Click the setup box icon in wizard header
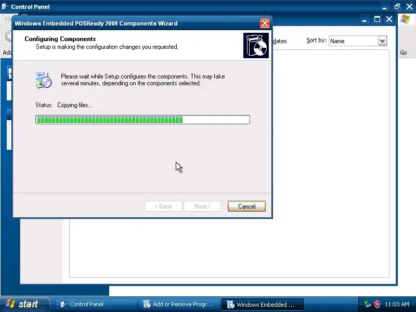 256,45
